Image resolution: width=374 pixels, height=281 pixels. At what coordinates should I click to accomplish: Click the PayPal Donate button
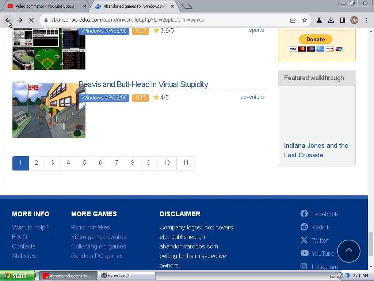click(316, 40)
